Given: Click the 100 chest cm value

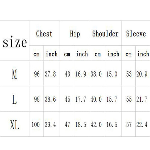Looking at the screenshot, I should point(36,125).
